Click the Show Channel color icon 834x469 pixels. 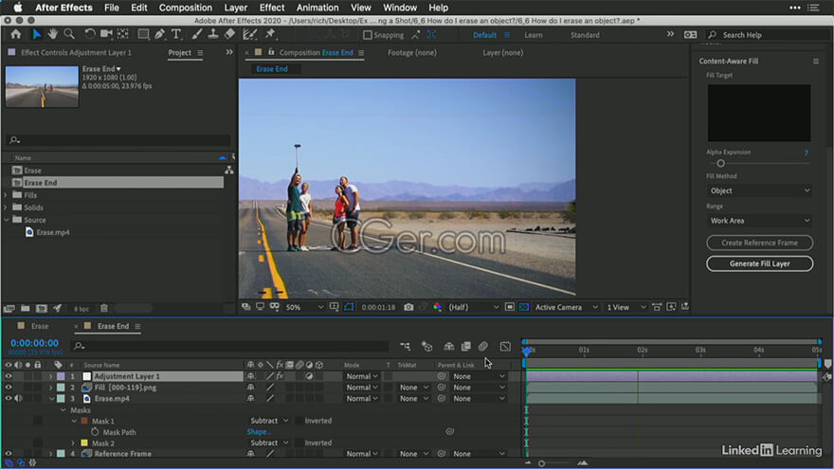coord(437,307)
